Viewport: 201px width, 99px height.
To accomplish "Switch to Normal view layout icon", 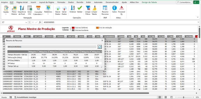I will click(x=160, y=97).
